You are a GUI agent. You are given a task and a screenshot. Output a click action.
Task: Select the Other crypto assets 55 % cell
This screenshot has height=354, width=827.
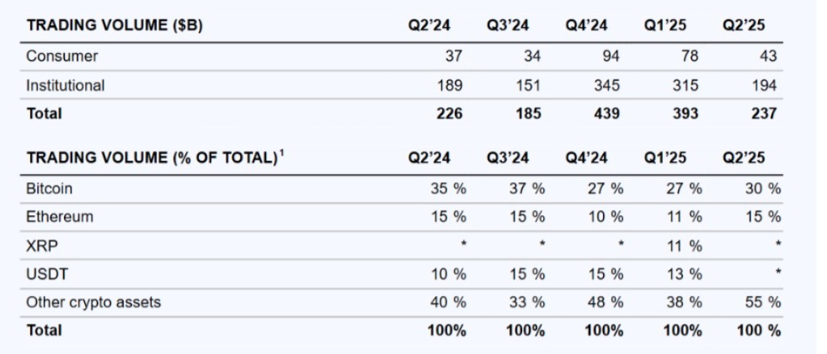click(762, 300)
